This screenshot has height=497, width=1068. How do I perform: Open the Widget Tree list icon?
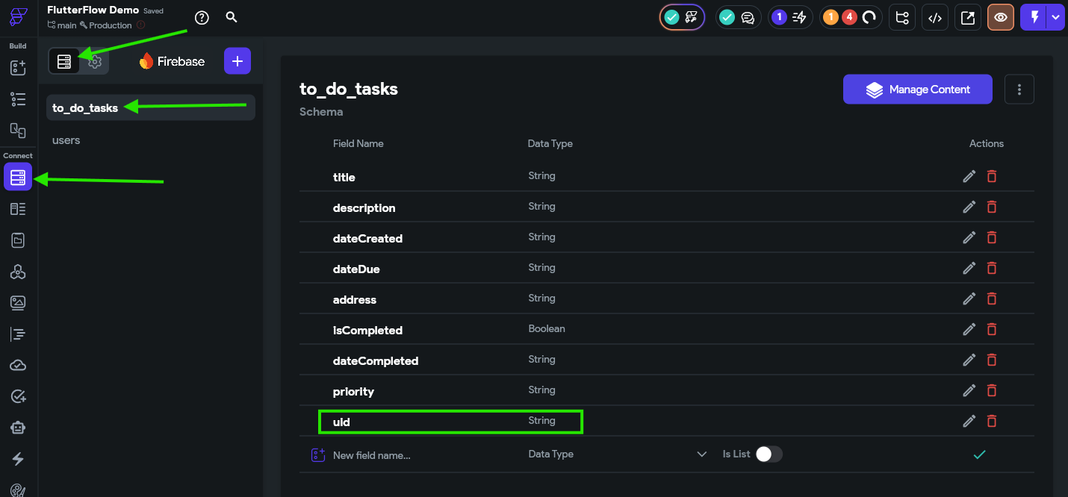18,99
